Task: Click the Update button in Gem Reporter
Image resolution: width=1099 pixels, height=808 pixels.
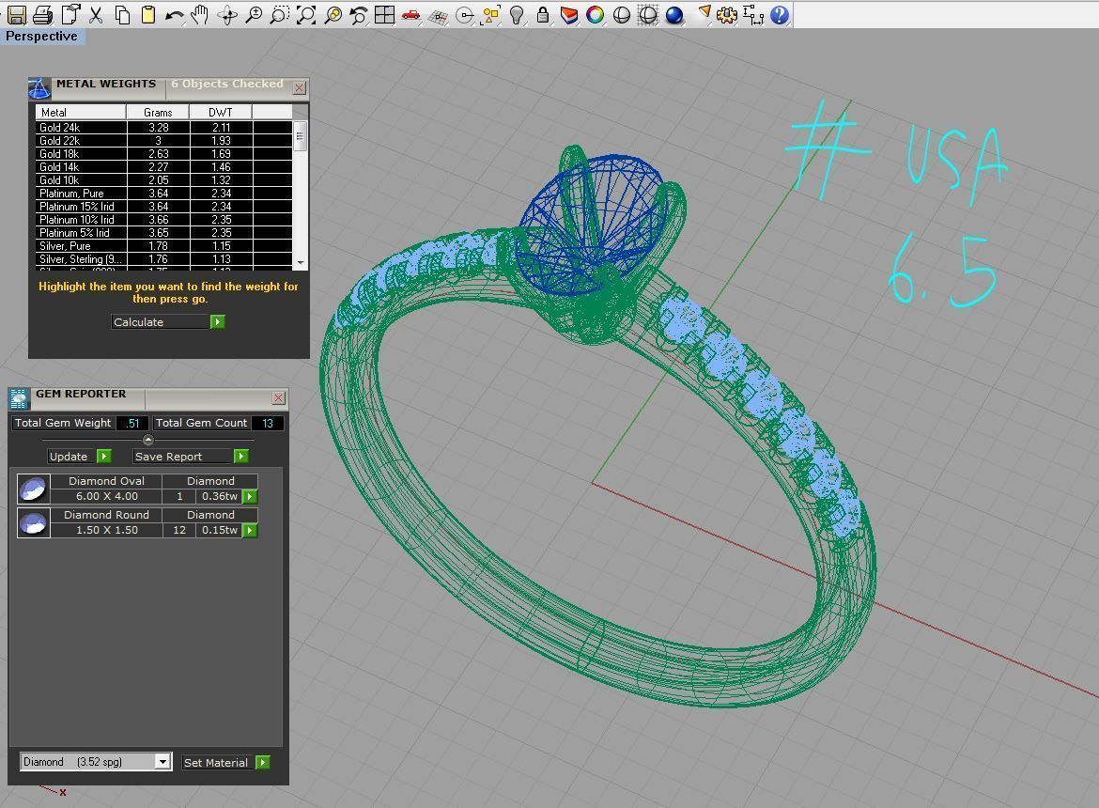Action: pyautogui.click(x=70, y=457)
